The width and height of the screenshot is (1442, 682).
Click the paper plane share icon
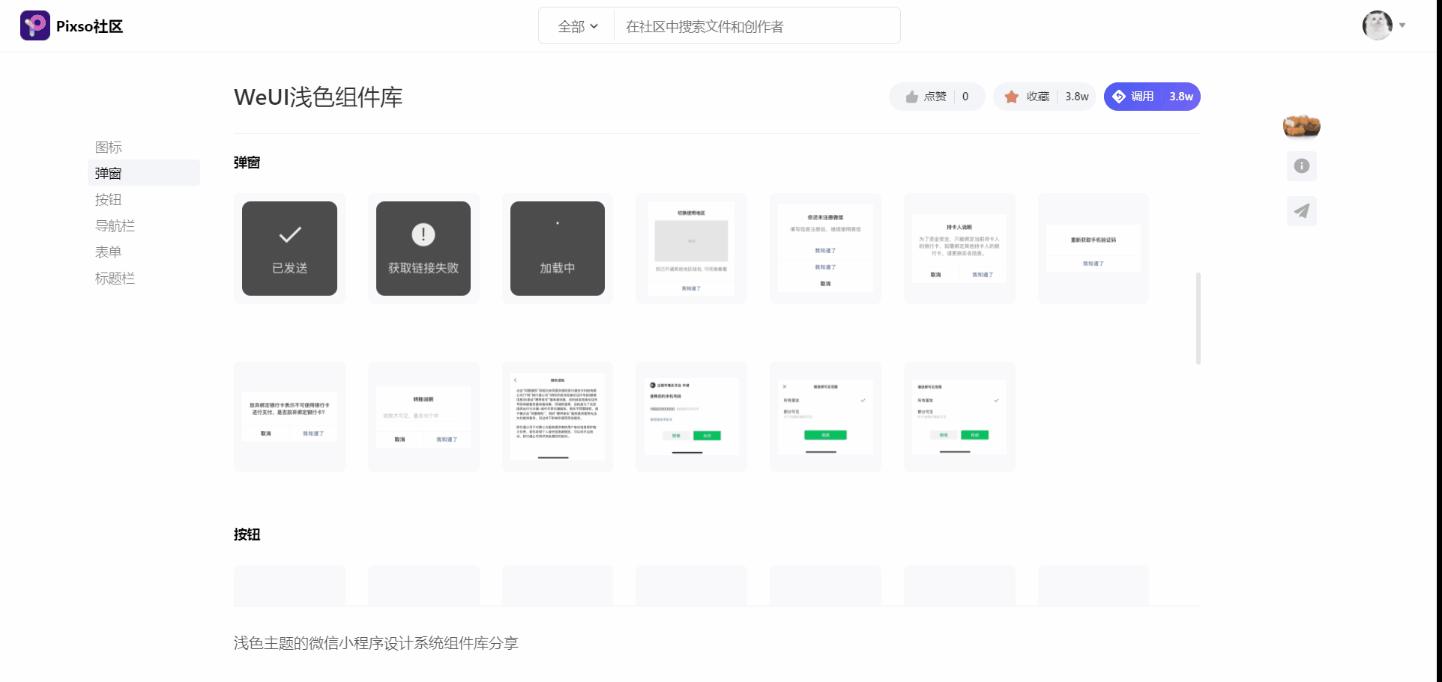pyautogui.click(x=1302, y=211)
